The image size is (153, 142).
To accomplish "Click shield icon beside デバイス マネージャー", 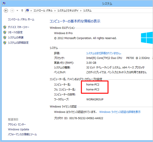I will click(x=5, y=27).
